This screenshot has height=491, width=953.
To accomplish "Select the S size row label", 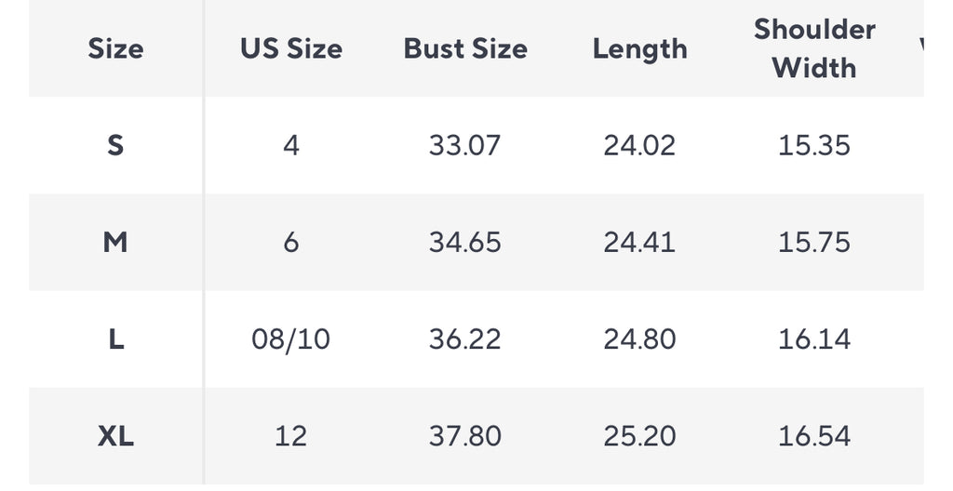I will (115, 145).
